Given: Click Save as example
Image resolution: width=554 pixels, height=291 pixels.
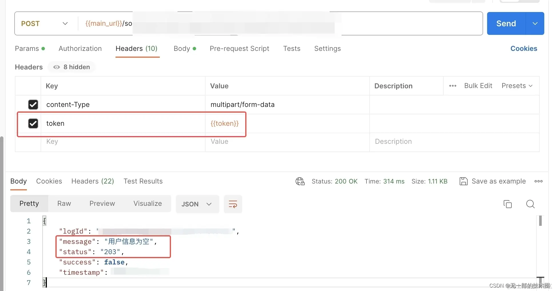Looking at the screenshot, I should (x=493, y=181).
